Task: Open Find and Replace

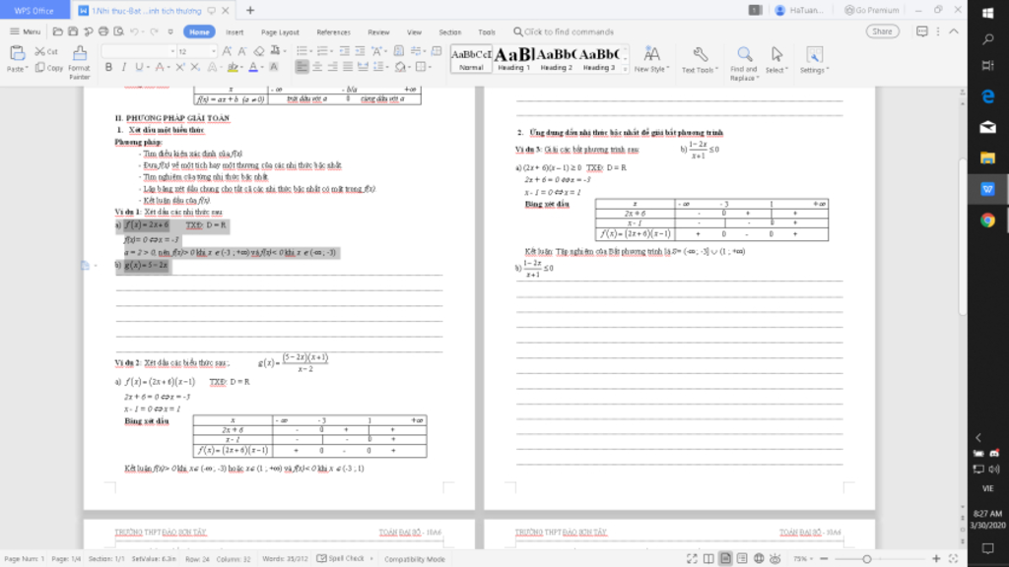Action: point(744,64)
